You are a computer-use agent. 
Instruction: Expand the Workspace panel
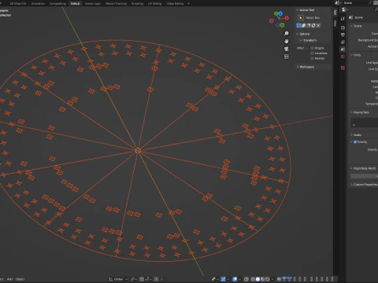(x=298, y=67)
